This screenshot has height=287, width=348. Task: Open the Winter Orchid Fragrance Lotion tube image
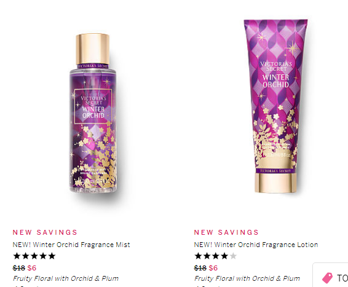[275, 106]
